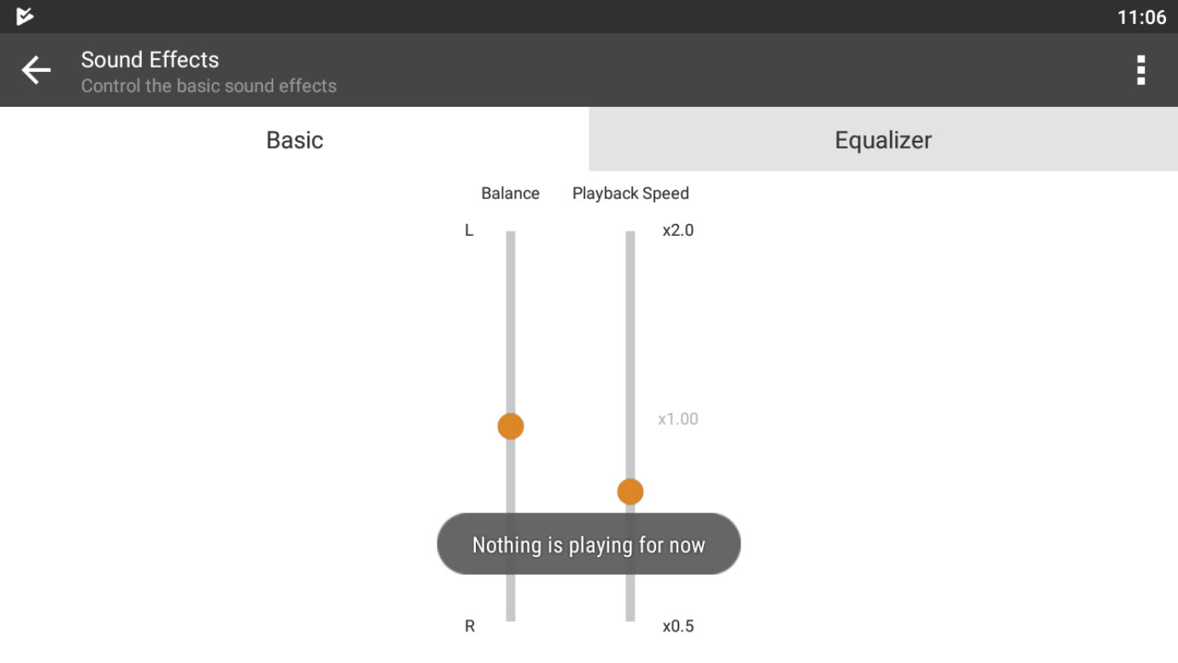Click the Sound Effects title
The height and width of the screenshot is (663, 1178).
(149, 59)
